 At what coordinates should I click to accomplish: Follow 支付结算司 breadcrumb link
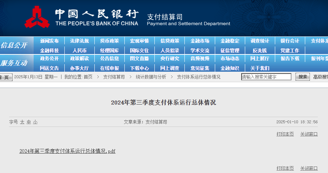114,77
